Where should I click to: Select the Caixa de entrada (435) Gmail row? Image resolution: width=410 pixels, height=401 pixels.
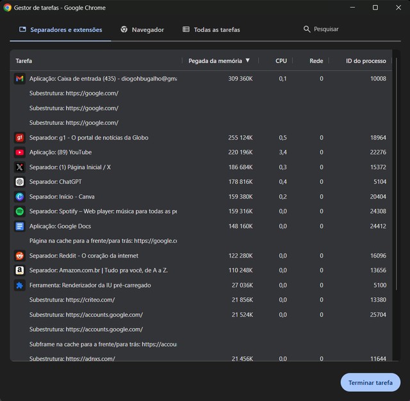201,78
